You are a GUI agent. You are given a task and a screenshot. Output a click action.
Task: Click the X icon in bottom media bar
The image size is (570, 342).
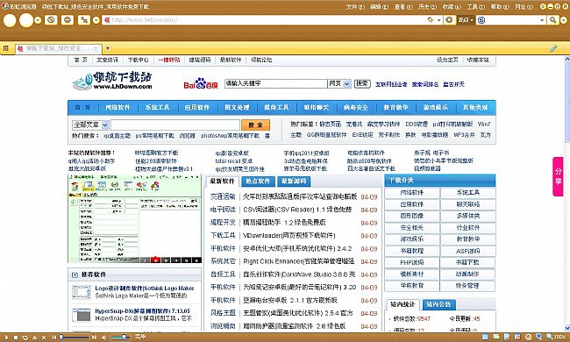coord(44,338)
